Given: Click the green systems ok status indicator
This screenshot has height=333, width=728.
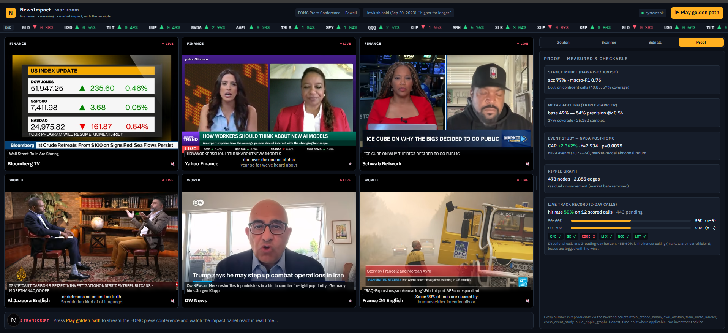Looking at the screenshot, I should (x=652, y=13).
